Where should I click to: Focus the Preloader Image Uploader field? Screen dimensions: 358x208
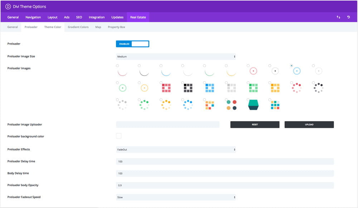pyautogui.click(x=168, y=125)
